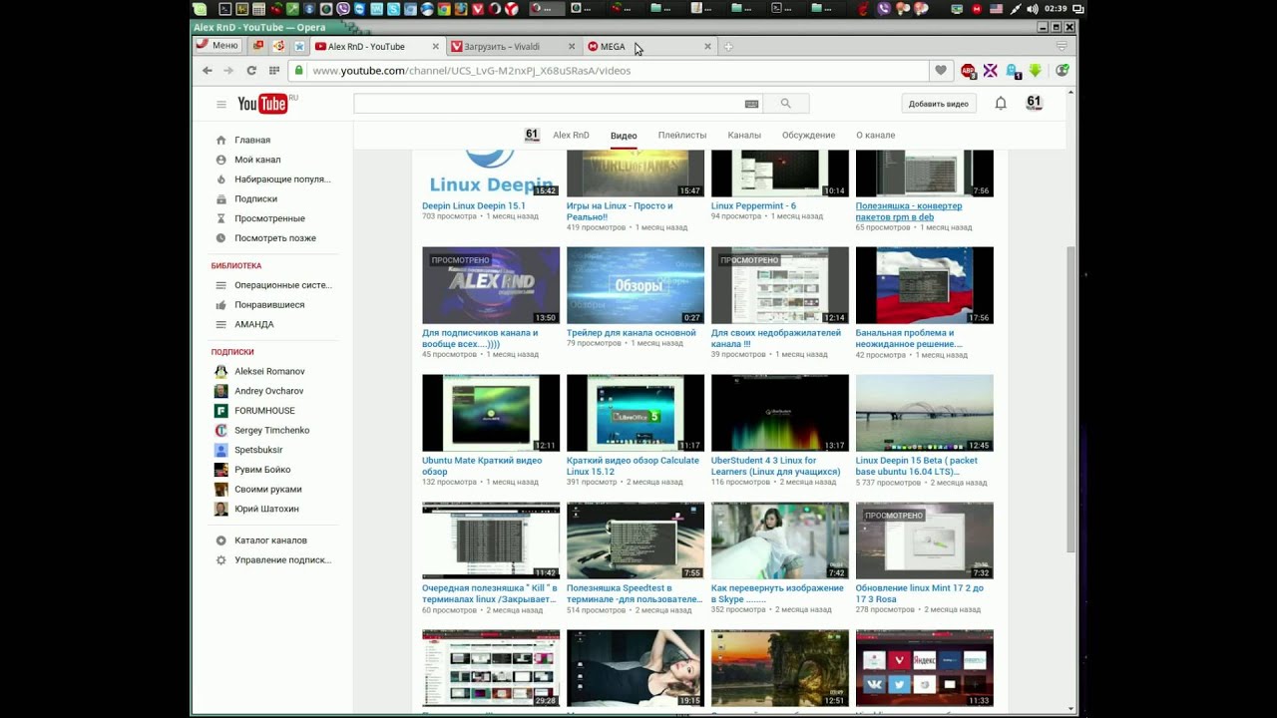Viewport: 1277px width, 718px height.
Task: Open Подписки in the sidebar
Action: point(255,199)
